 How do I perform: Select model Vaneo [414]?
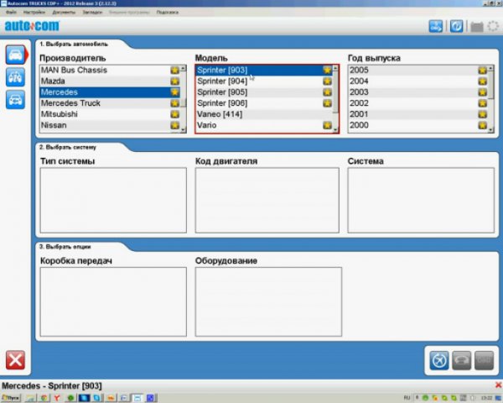264,114
